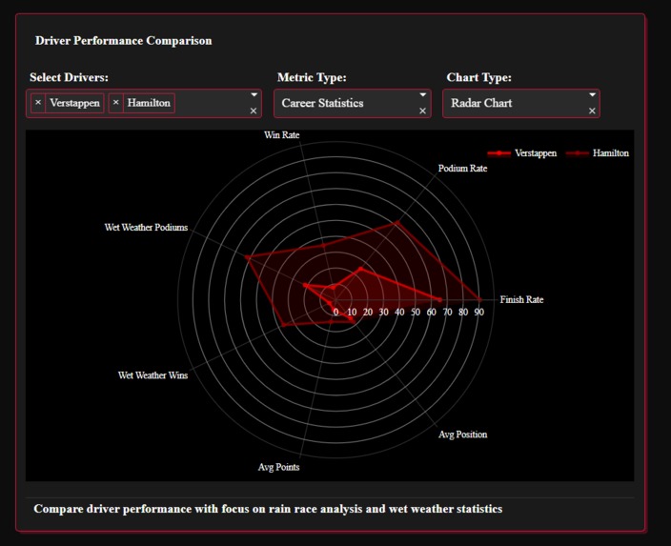Screen dimensions: 671x546
Task: Clear all selected drivers
Action: point(254,111)
